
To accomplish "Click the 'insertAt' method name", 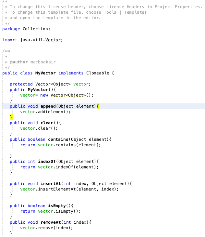I will [51, 184].
